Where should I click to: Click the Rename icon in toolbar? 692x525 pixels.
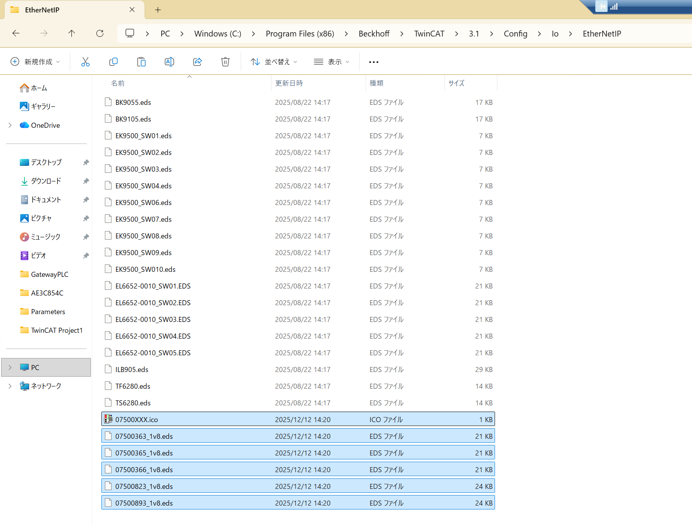click(x=169, y=62)
